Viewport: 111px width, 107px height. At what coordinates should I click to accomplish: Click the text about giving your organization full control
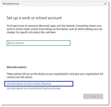click(x=55, y=75)
